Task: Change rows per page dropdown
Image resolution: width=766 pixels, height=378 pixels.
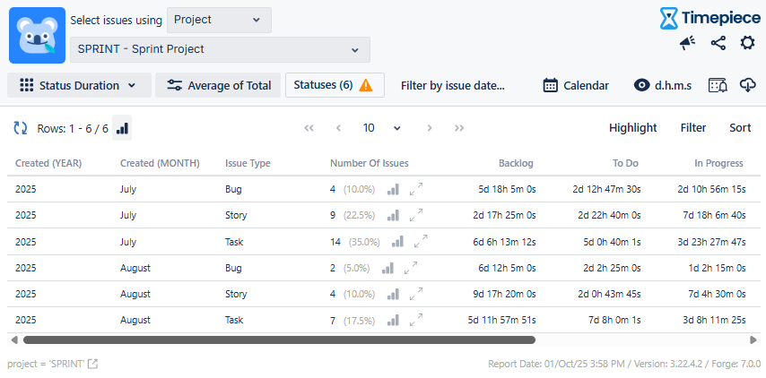Action: pyautogui.click(x=381, y=128)
